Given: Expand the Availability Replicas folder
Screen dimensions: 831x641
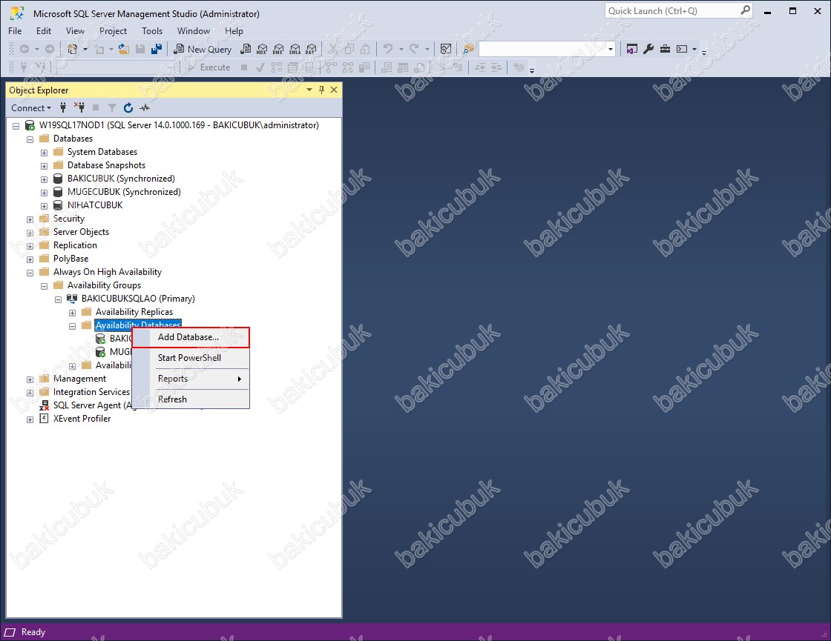Looking at the screenshot, I should click(x=72, y=313).
